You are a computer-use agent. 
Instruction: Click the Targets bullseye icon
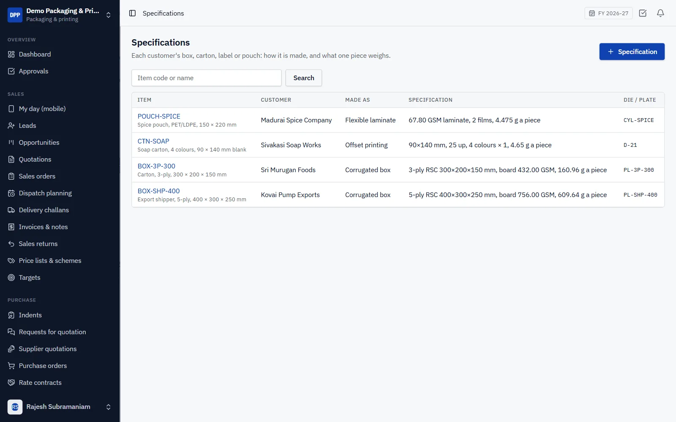click(11, 278)
